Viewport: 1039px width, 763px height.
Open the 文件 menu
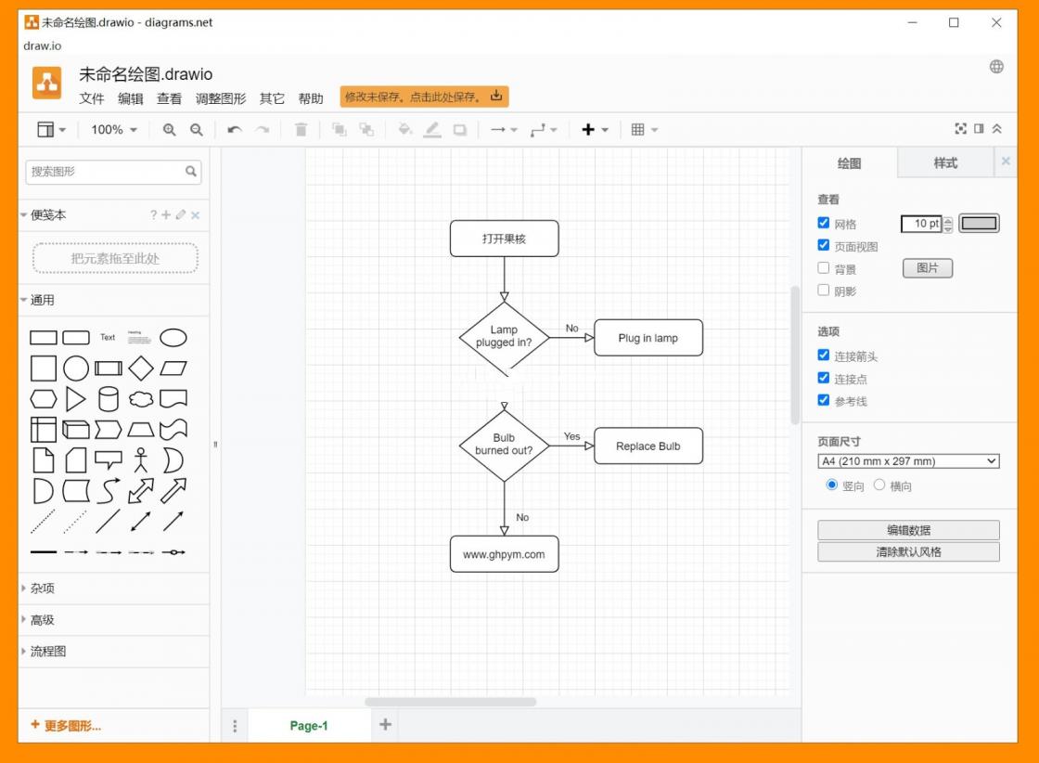(x=92, y=98)
